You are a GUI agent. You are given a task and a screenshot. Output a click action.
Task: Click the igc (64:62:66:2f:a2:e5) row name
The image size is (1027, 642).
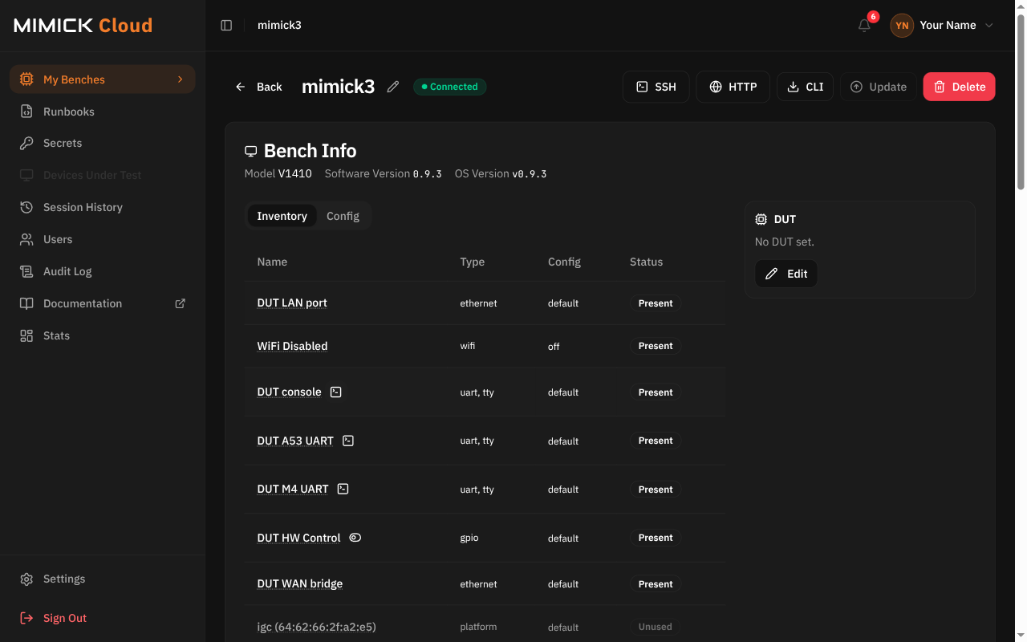[x=316, y=627]
